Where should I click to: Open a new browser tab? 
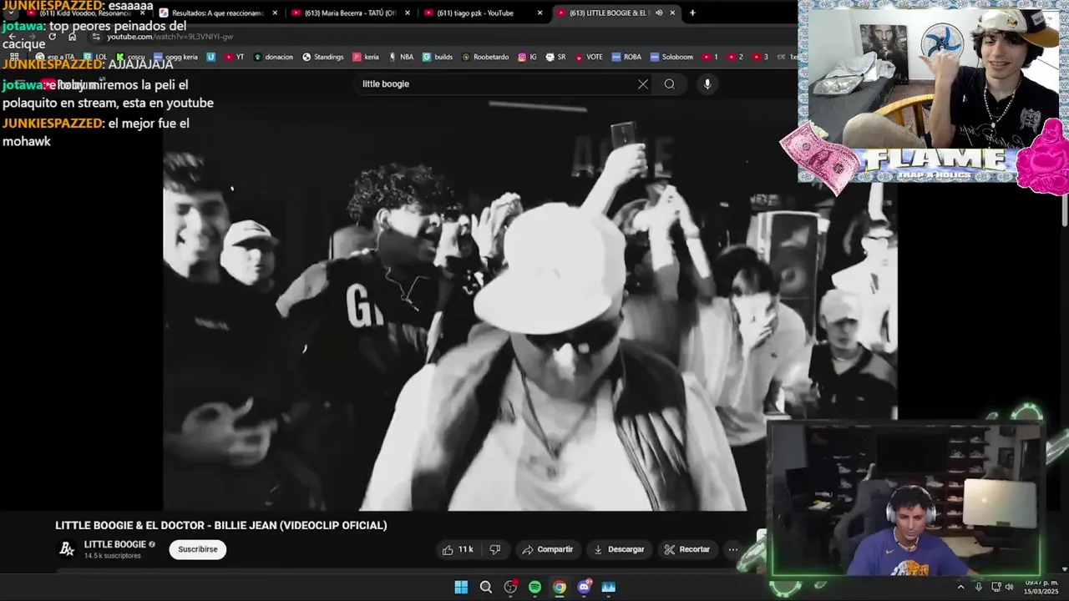coord(692,13)
